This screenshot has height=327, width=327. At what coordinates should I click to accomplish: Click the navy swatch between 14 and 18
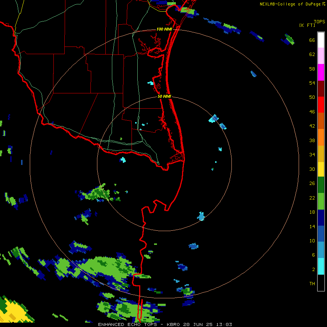click(321, 218)
